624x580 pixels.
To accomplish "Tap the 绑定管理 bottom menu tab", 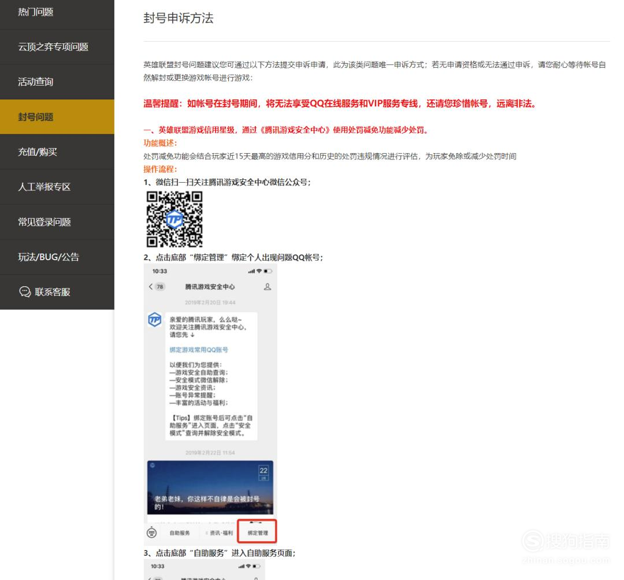I will pos(257,531).
